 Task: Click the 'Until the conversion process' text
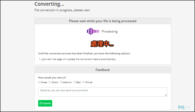point(84,53)
